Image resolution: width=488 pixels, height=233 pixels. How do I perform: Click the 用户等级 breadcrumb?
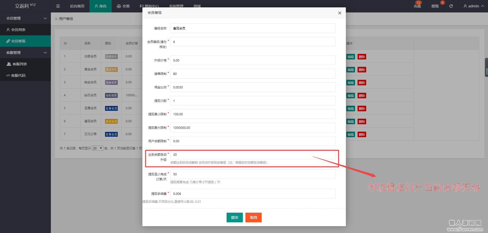[66, 19]
